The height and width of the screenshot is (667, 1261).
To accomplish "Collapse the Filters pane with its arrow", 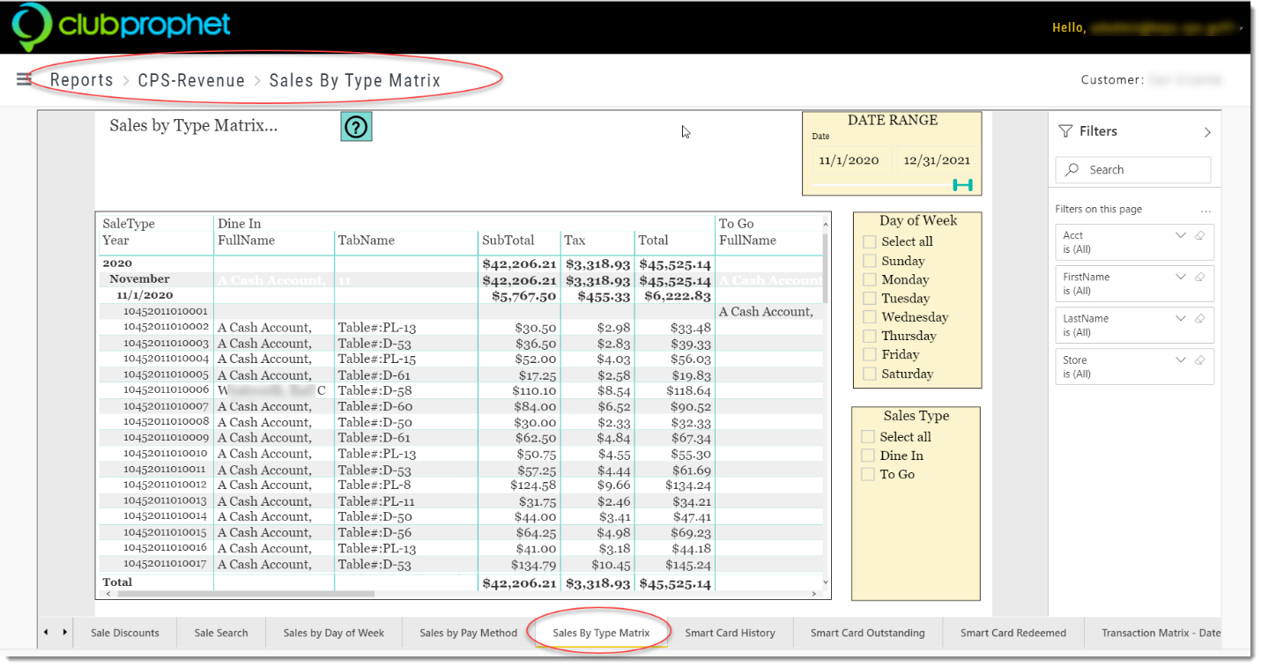I will pyautogui.click(x=1207, y=132).
